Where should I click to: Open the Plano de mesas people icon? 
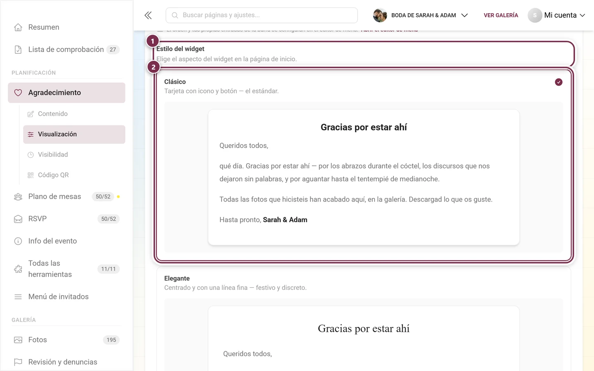(x=18, y=197)
